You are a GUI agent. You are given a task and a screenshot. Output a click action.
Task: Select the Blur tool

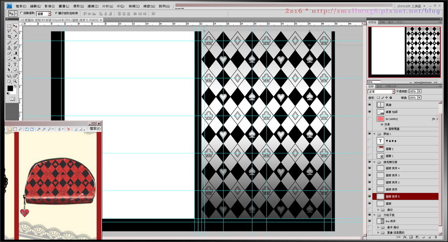coord(9,59)
